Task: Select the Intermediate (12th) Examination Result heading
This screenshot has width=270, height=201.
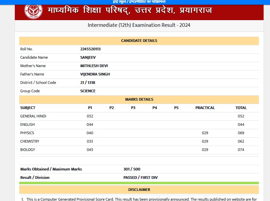Action: point(139,25)
